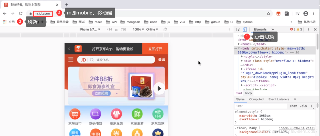Open the python bookmark folder

pos(245,22)
